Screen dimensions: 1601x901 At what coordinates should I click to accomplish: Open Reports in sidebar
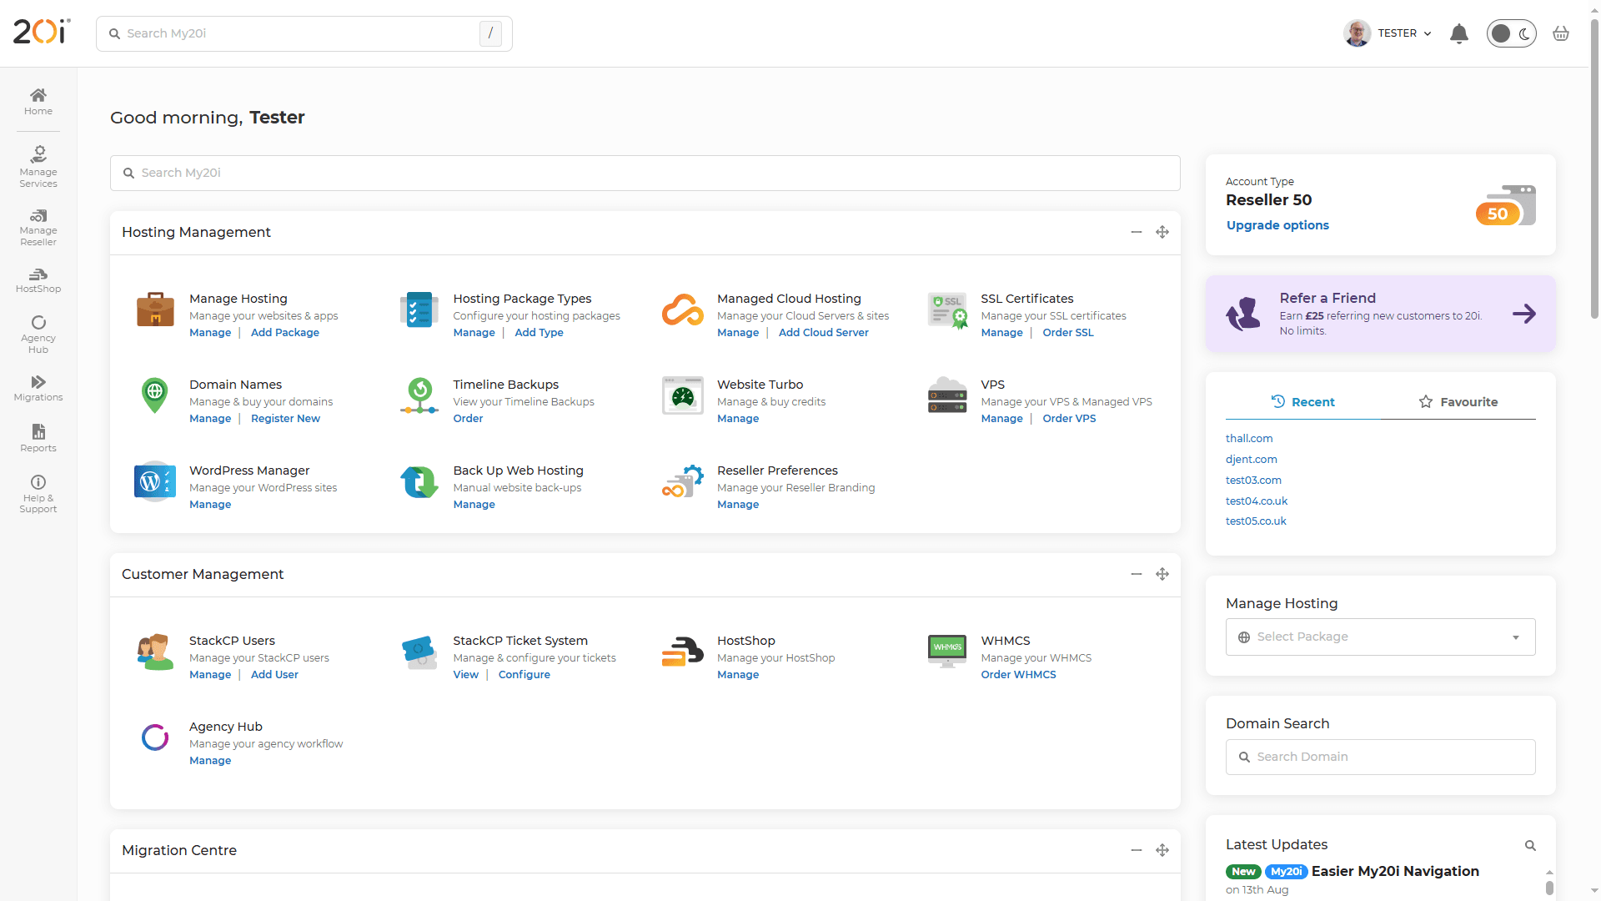click(x=38, y=438)
